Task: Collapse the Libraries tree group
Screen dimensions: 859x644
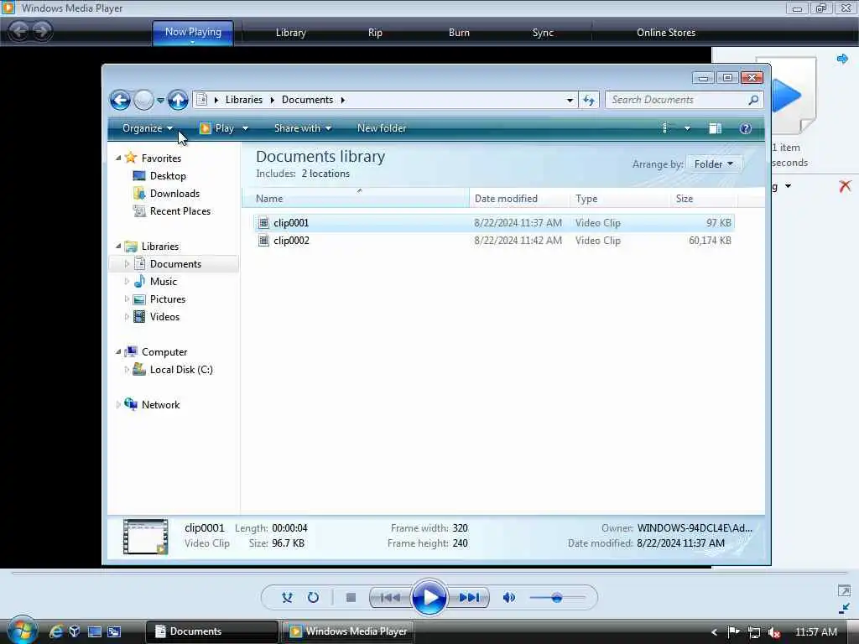Action: pos(118,246)
